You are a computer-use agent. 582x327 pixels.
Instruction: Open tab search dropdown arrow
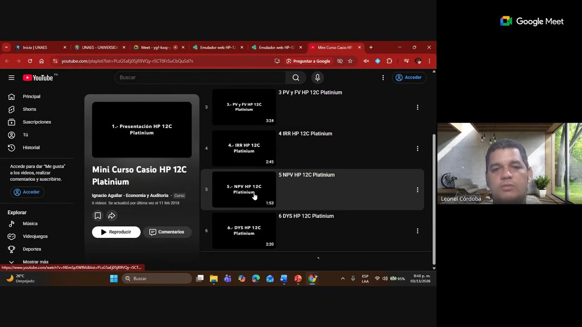point(6,47)
